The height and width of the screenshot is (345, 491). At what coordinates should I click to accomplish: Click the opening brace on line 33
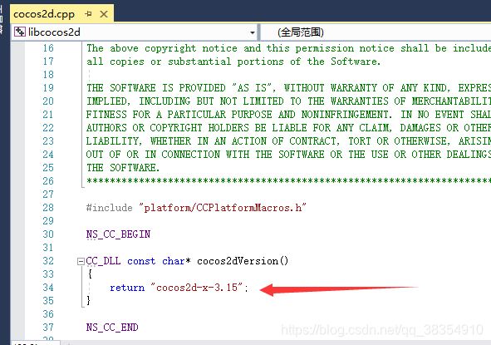(x=90, y=274)
